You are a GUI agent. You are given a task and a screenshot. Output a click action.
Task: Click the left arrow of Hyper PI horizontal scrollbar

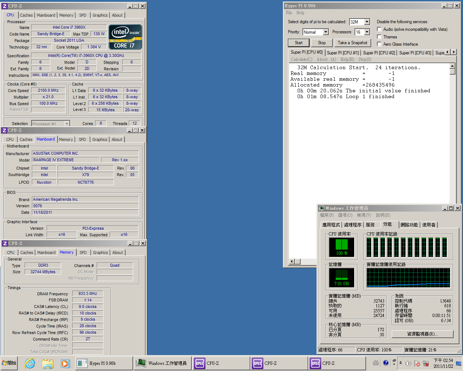pyautogui.click(x=292, y=261)
